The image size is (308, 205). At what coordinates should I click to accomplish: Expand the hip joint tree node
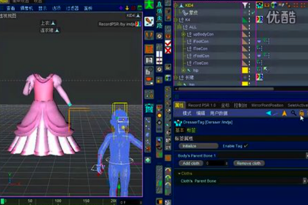[183, 70]
